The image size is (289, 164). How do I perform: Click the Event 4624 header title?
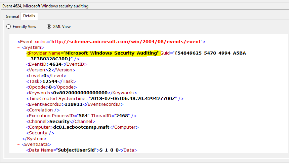tap(46, 6)
